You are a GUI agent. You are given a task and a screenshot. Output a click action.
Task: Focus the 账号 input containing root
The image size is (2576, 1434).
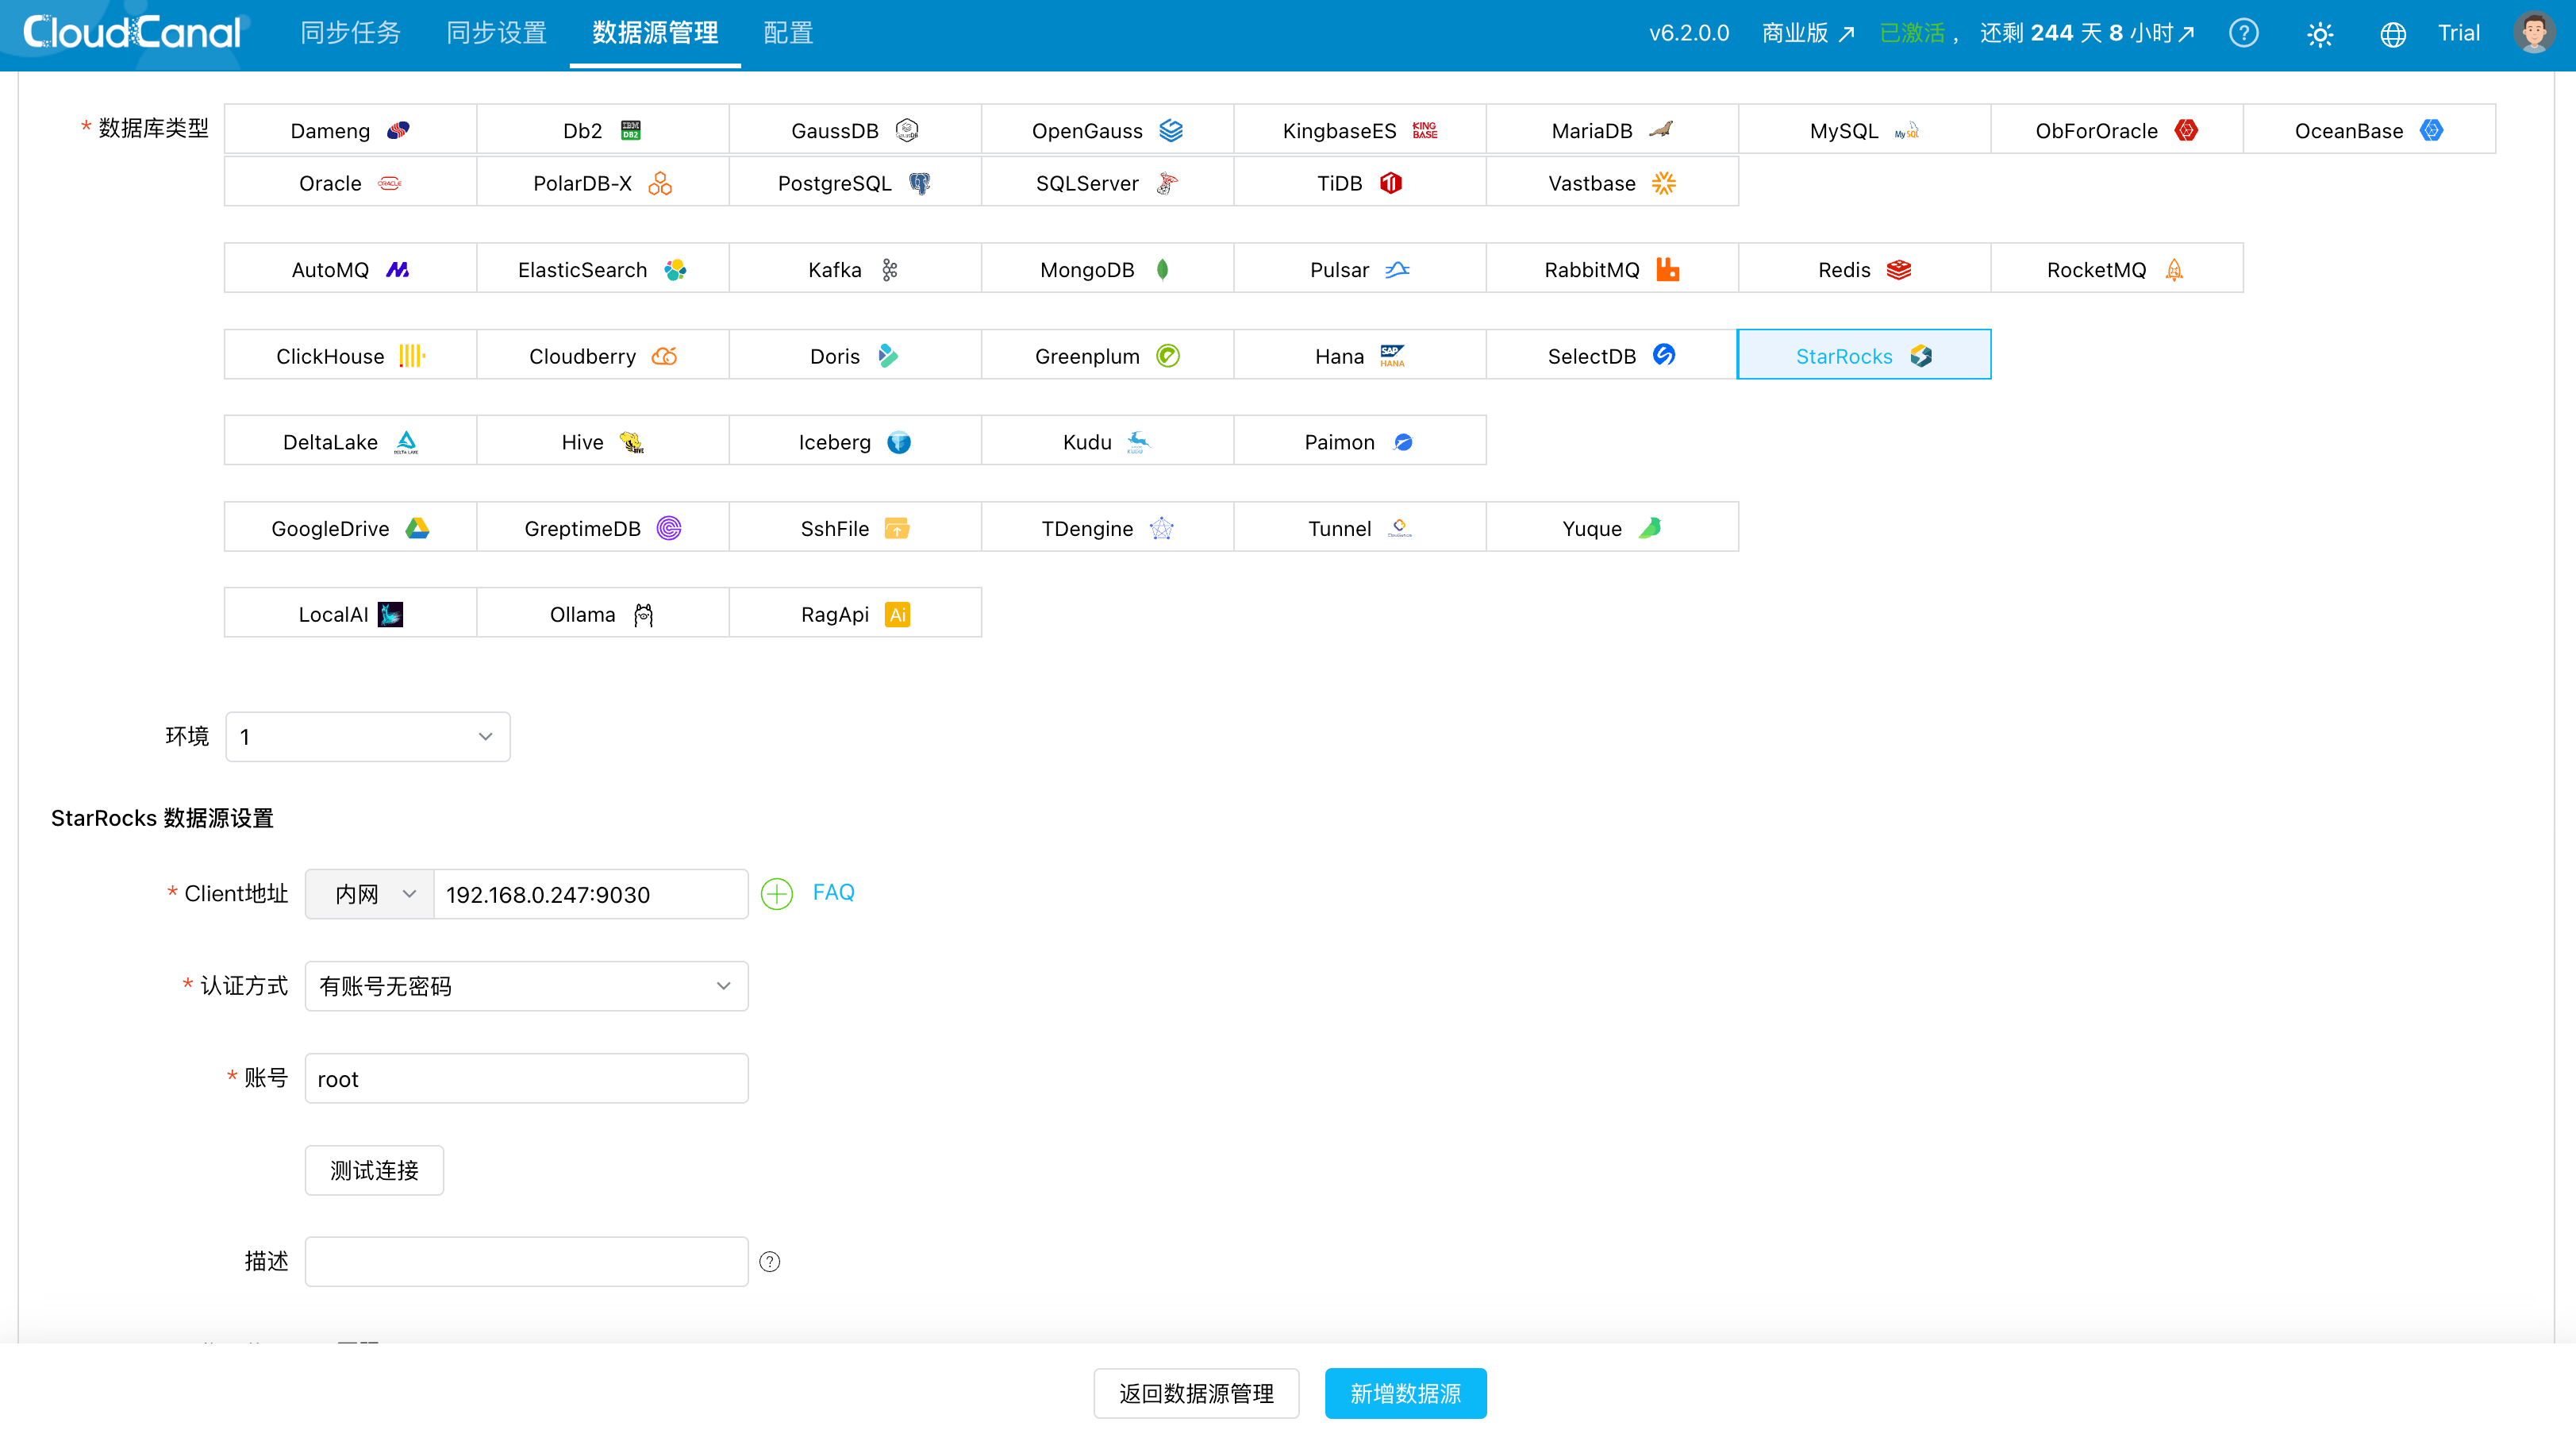[x=527, y=1077]
